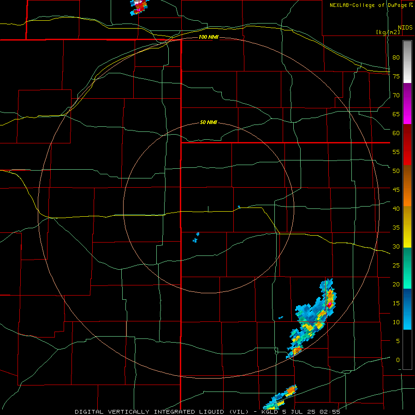The height and width of the screenshot is (415, 415).
Task: Click the large southeast storm cluster echo
Action: [x=312, y=319]
